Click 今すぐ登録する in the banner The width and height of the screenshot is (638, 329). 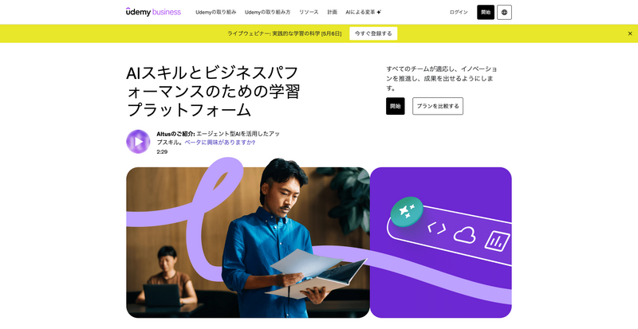373,33
